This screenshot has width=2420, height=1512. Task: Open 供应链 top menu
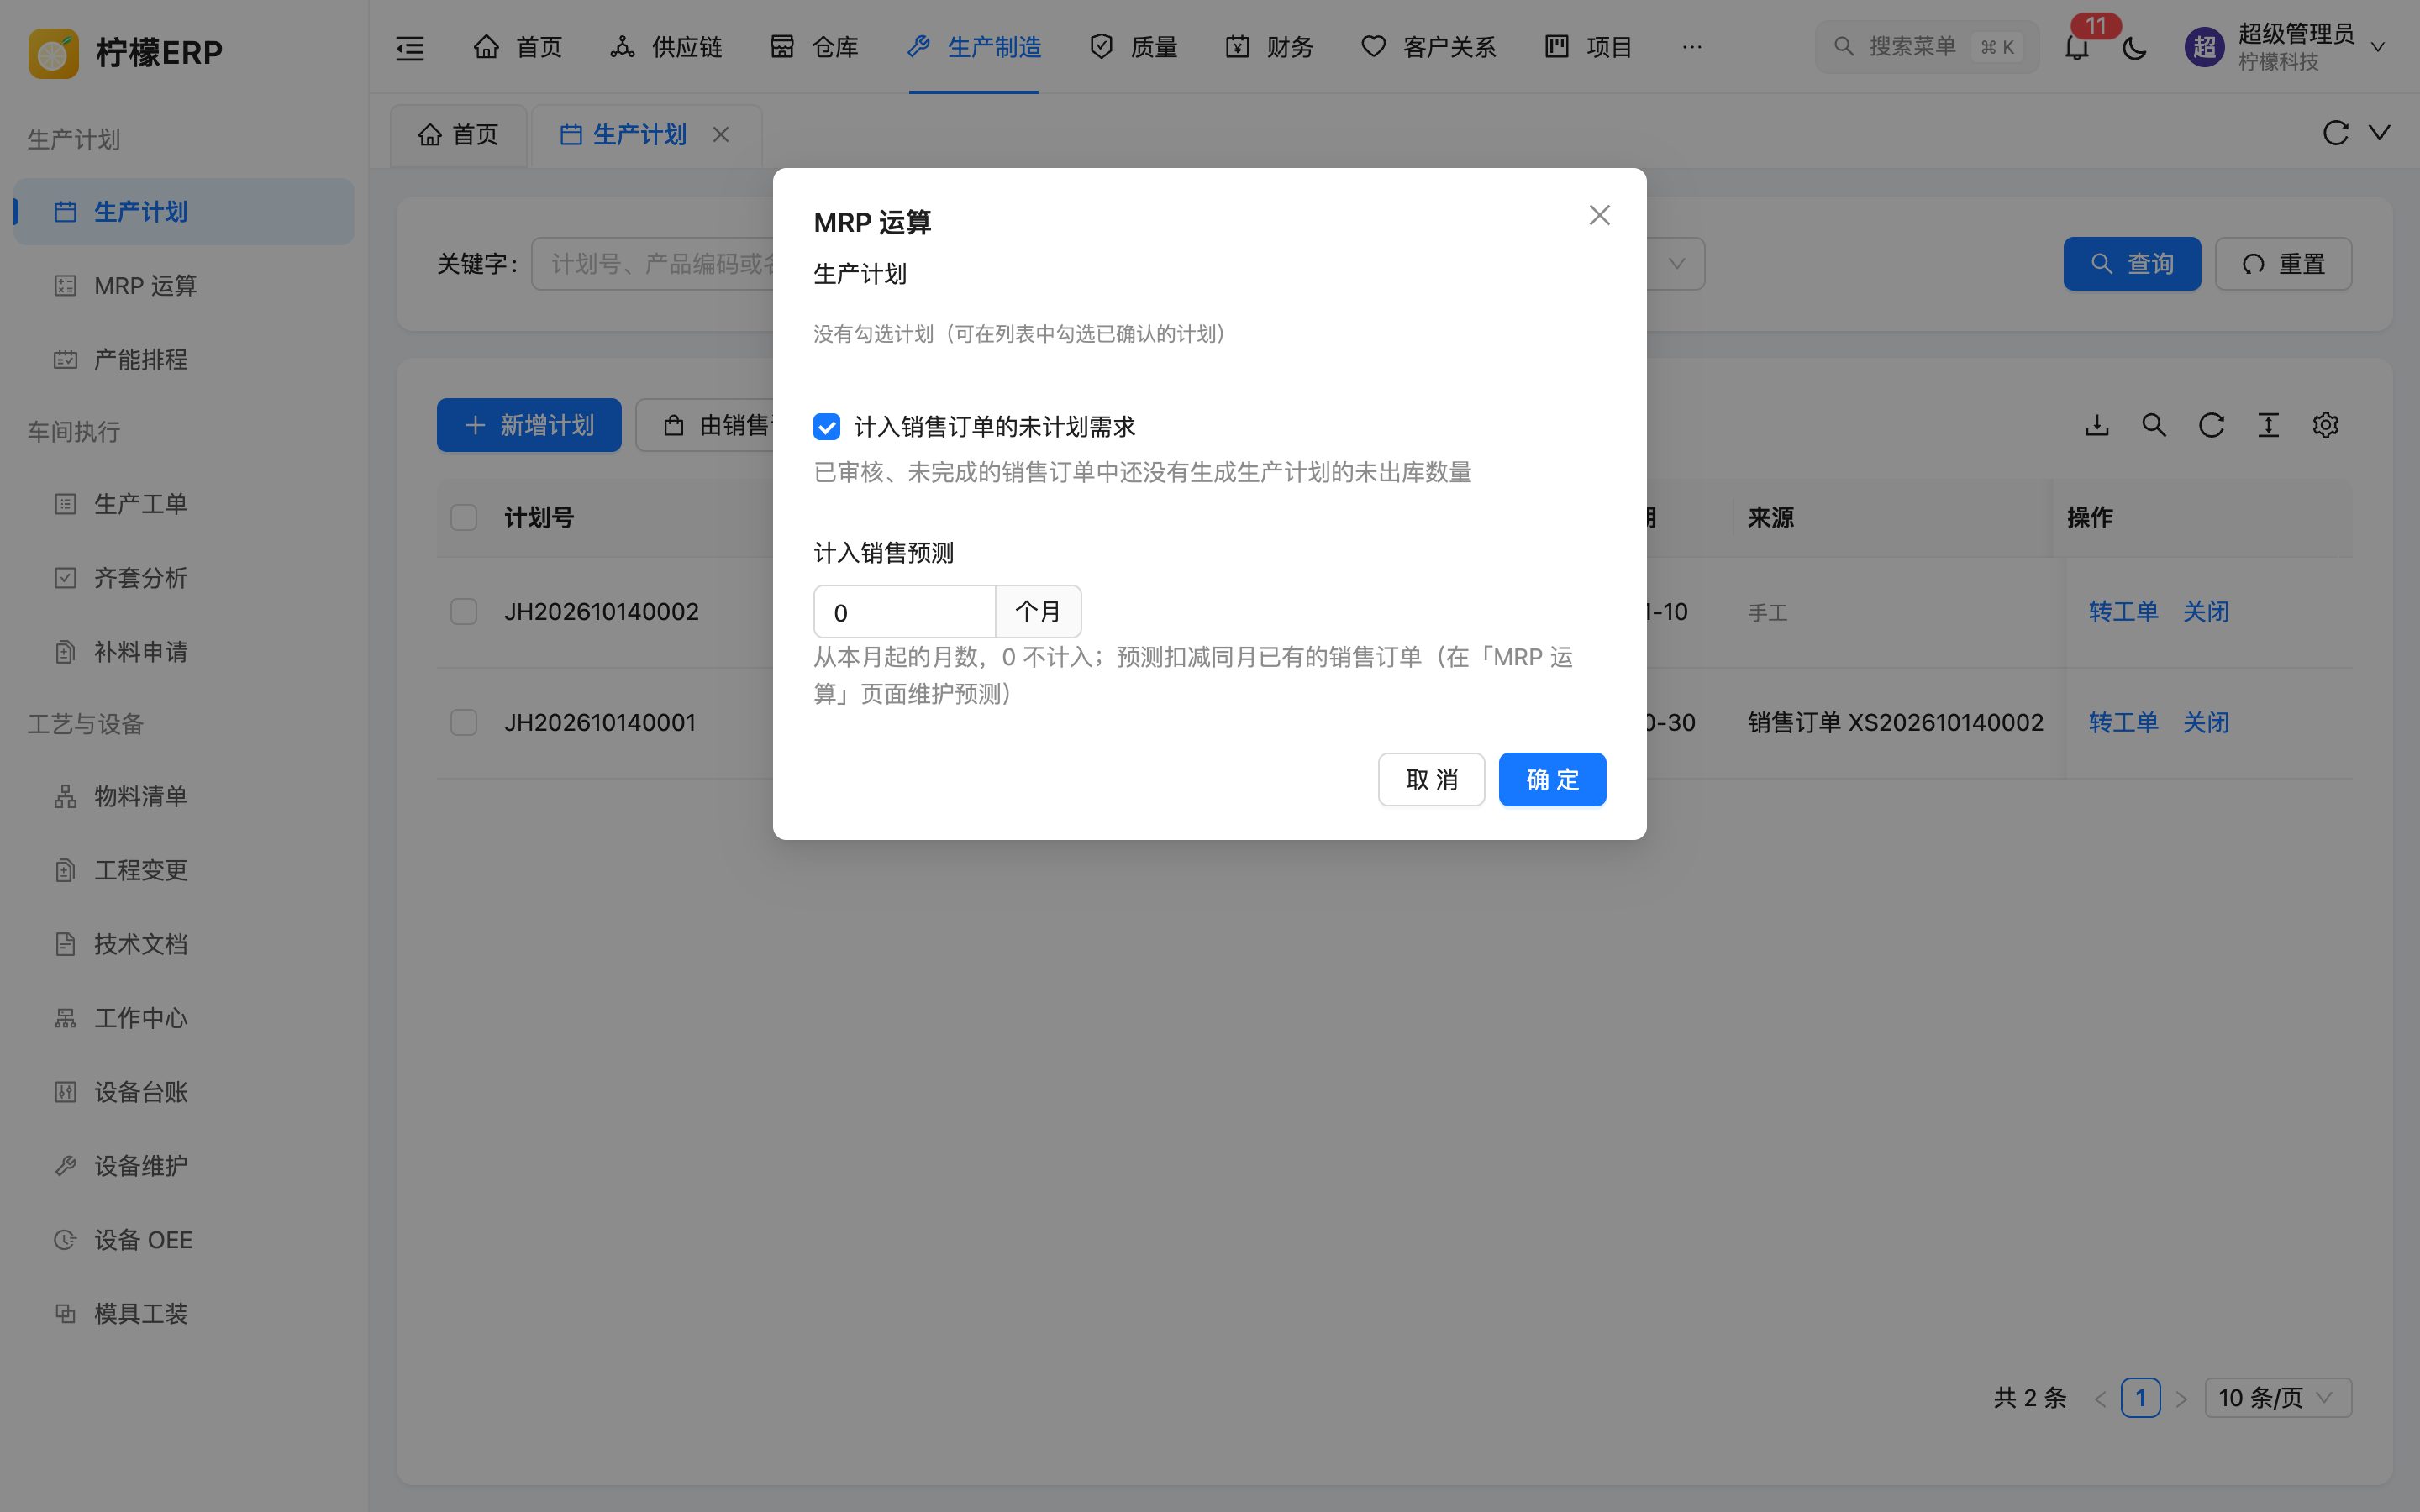click(666, 47)
